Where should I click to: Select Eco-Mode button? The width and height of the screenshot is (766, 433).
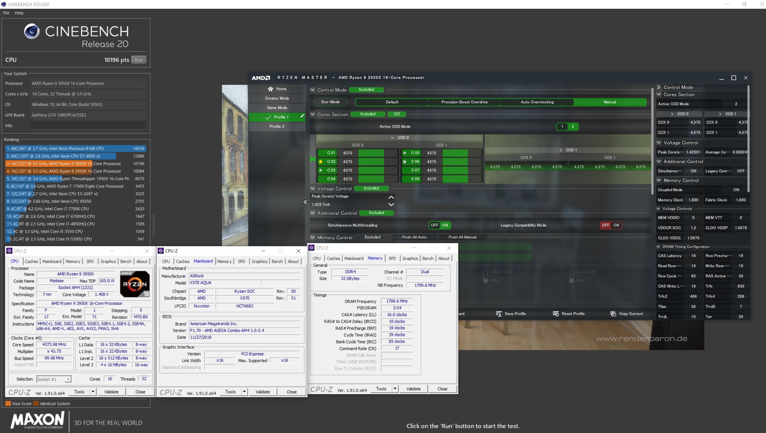(x=330, y=102)
